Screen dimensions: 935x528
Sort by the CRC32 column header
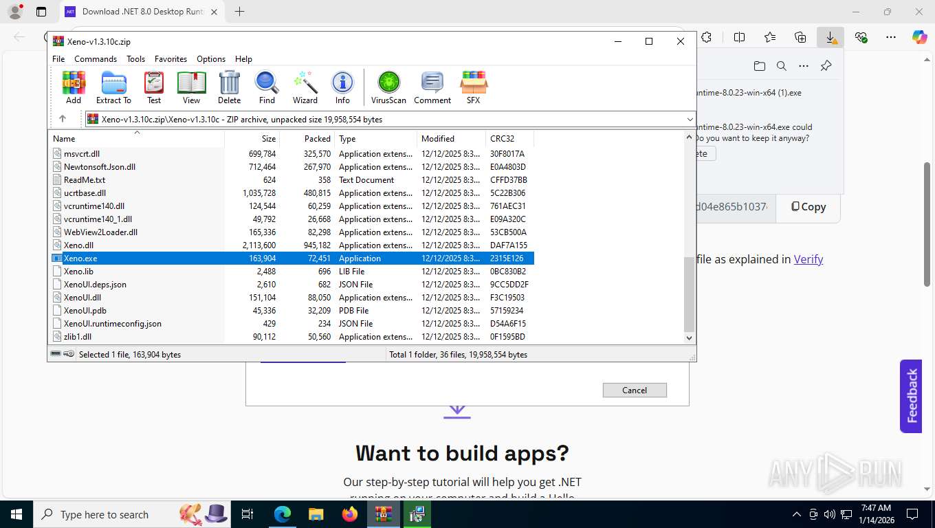click(x=509, y=138)
